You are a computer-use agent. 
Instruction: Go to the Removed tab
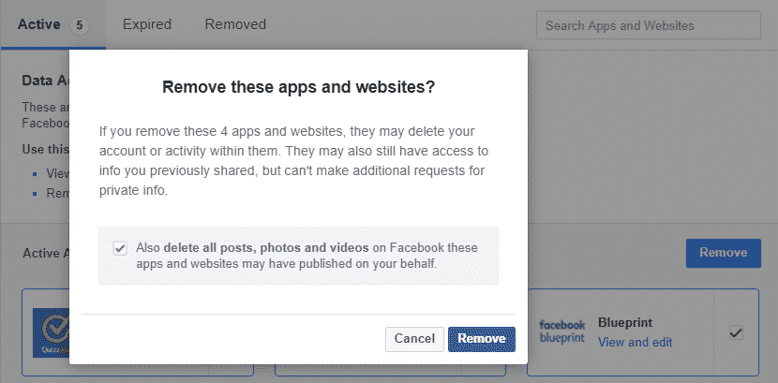pos(235,24)
